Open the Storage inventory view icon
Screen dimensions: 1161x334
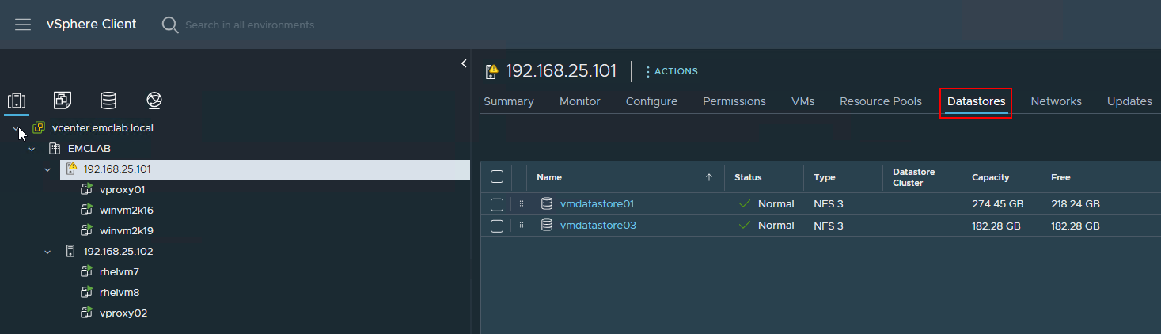point(108,101)
